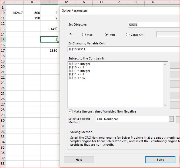
Task: Select cell L11 containing 2
Action: pyautogui.click(x=49, y=18)
